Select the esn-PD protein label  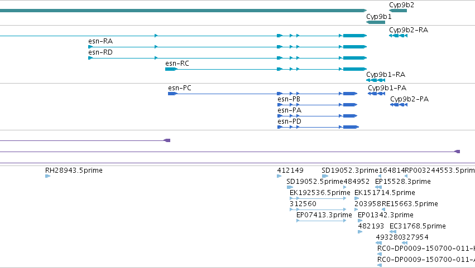coord(289,121)
